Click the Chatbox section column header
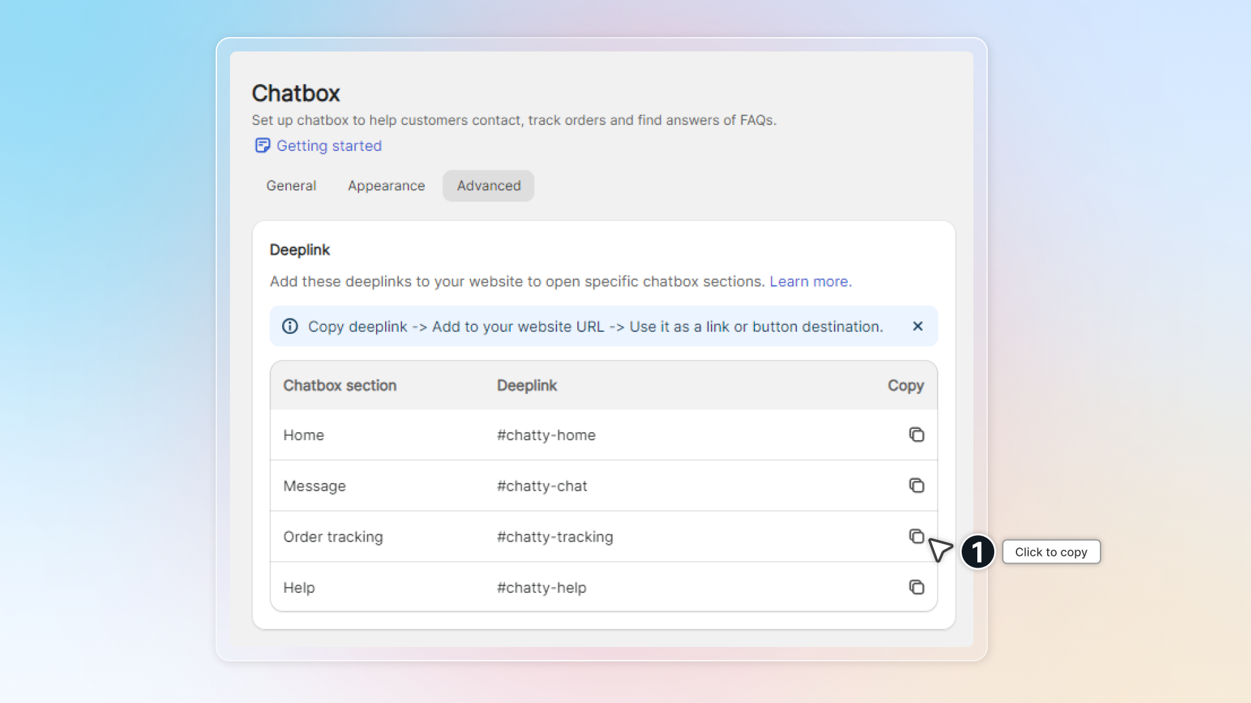The width and height of the screenshot is (1251, 703). (339, 385)
